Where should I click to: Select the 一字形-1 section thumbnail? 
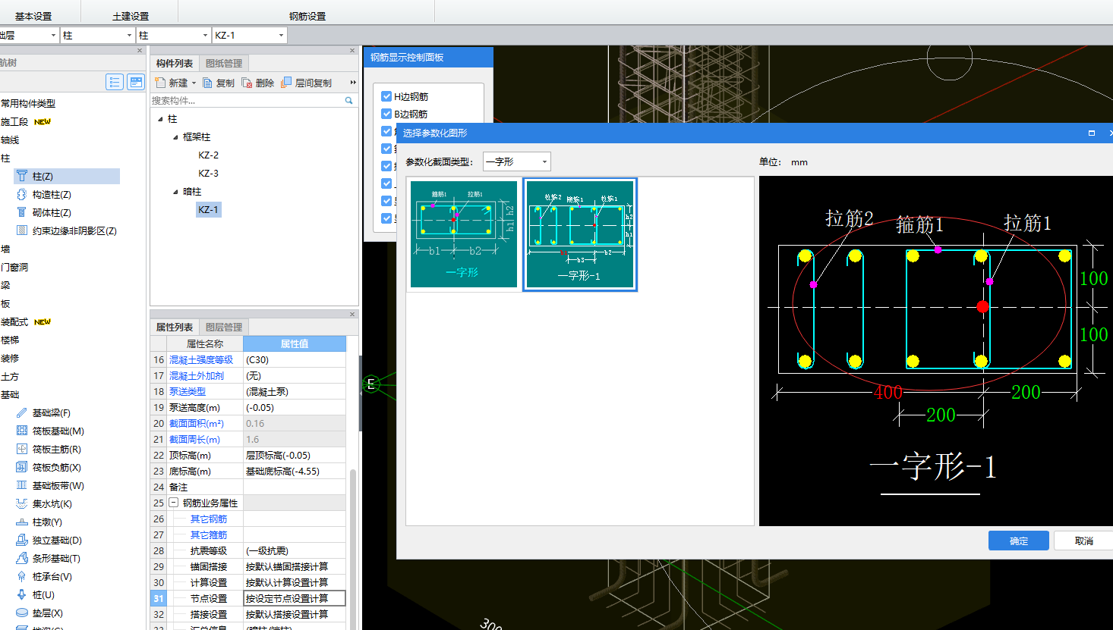(580, 234)
